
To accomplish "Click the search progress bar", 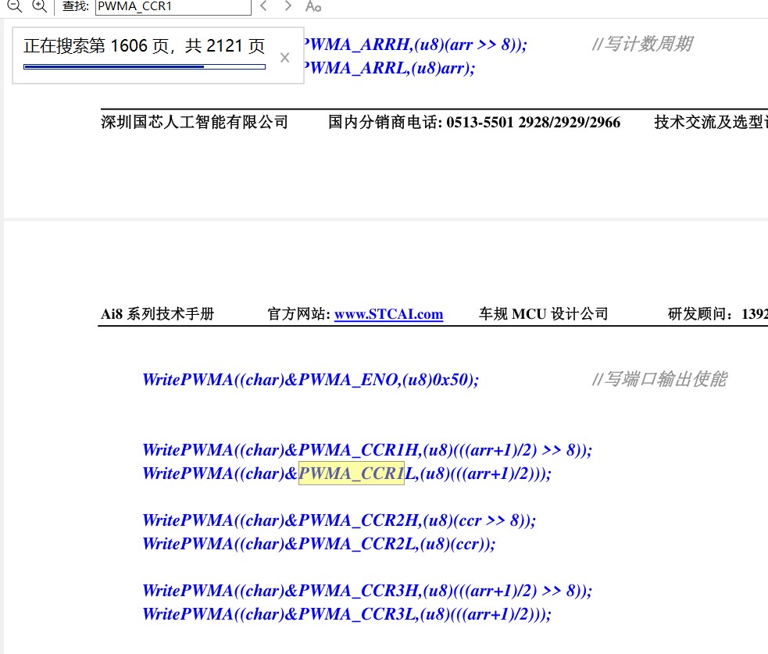I will 145,66.
